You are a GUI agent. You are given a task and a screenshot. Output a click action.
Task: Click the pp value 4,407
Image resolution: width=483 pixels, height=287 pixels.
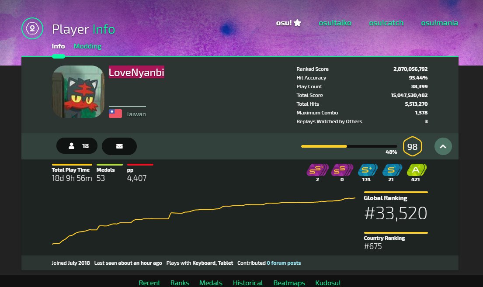pyautogui.click(x=137, y=178)
